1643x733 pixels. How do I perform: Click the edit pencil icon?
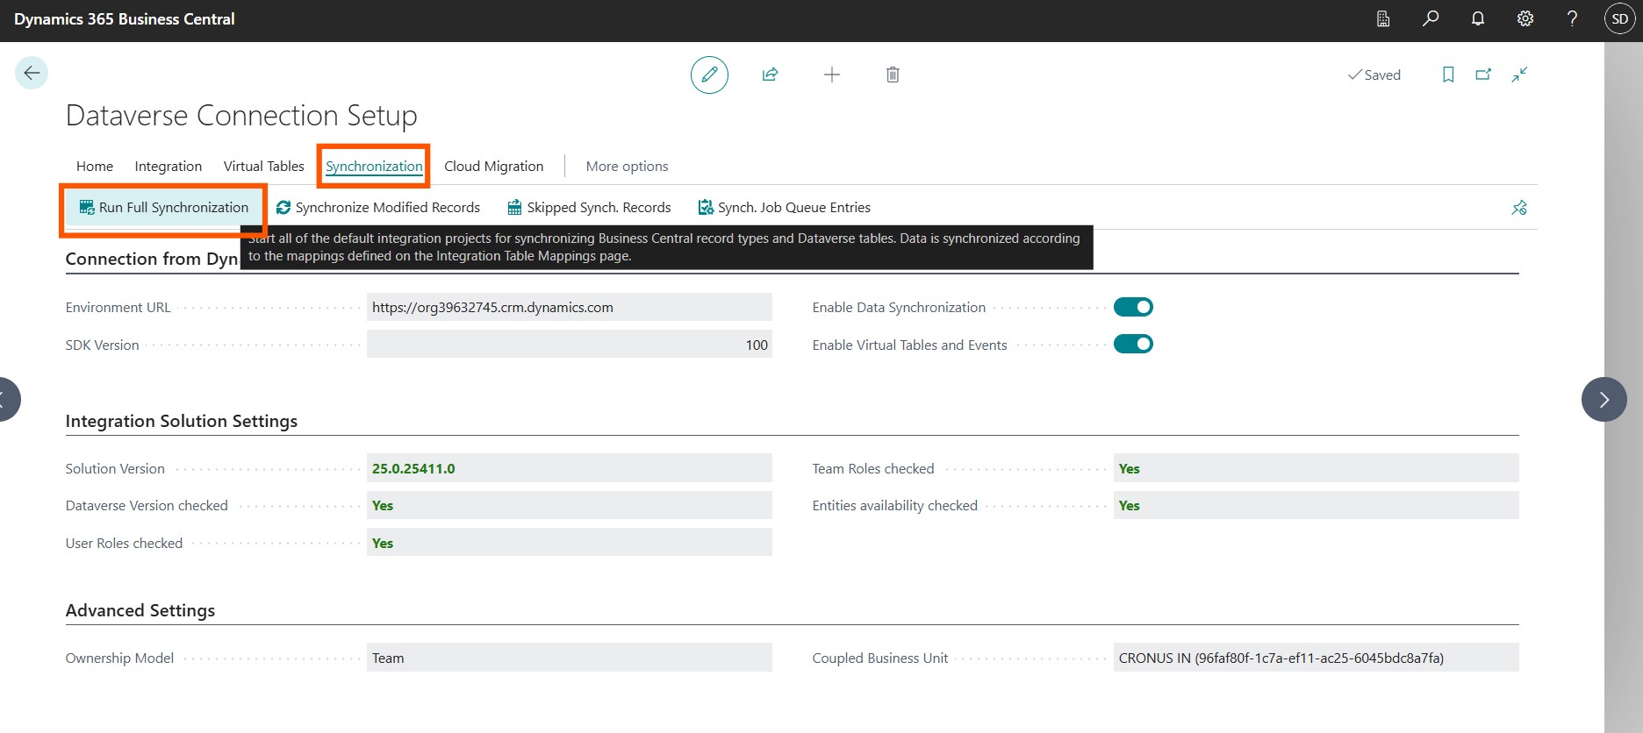click(709, 75)
